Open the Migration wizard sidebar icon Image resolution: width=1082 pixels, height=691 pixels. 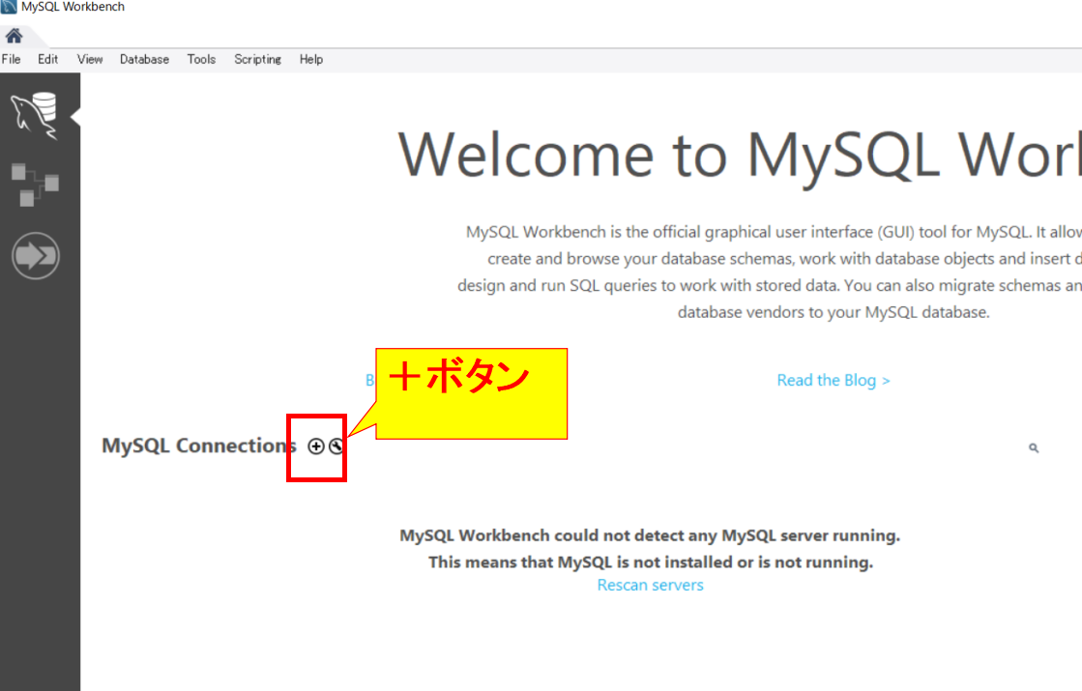[x=35, y=256]
